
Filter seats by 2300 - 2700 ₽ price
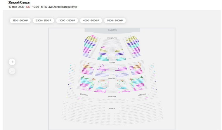tap(44, 20)
